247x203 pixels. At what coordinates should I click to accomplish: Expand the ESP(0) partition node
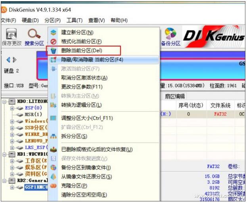(12, 108)
